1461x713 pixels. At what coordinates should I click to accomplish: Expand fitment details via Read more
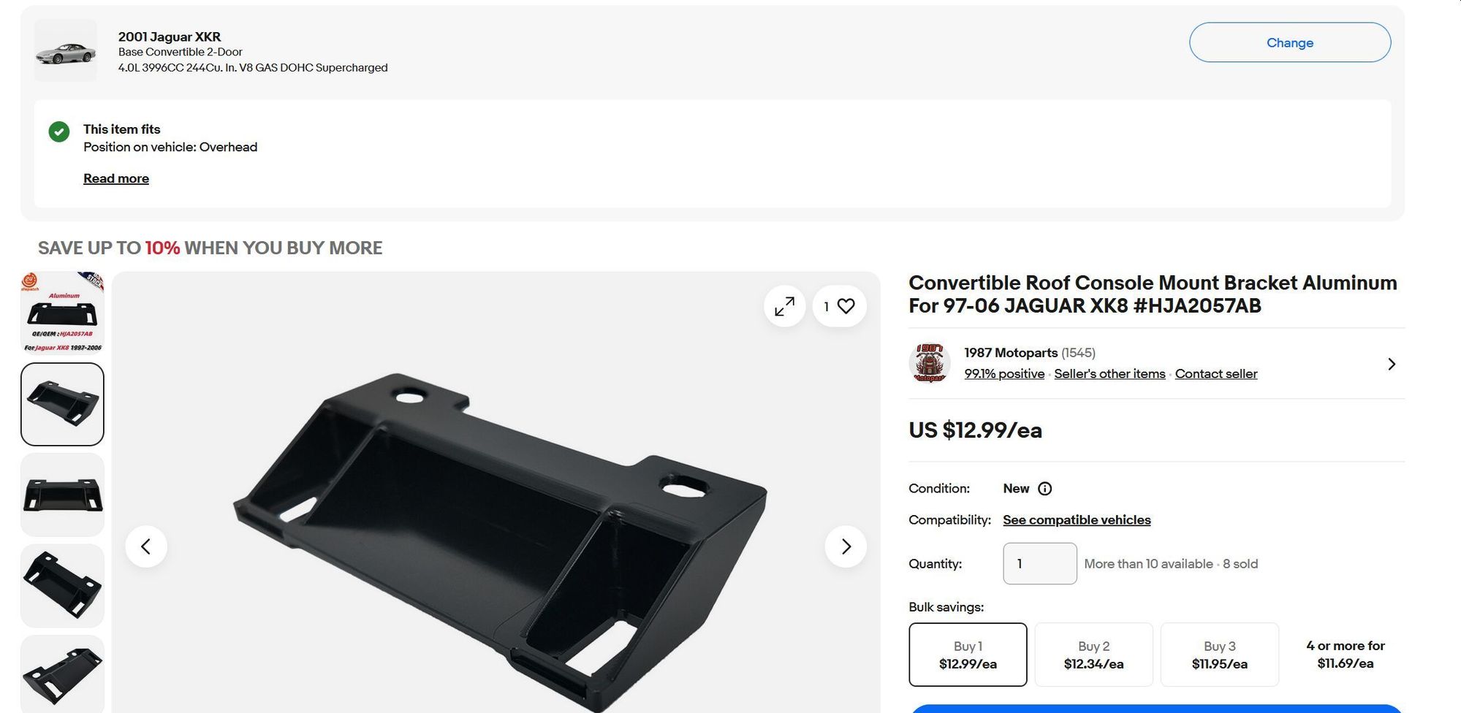(x=116, y=178)
